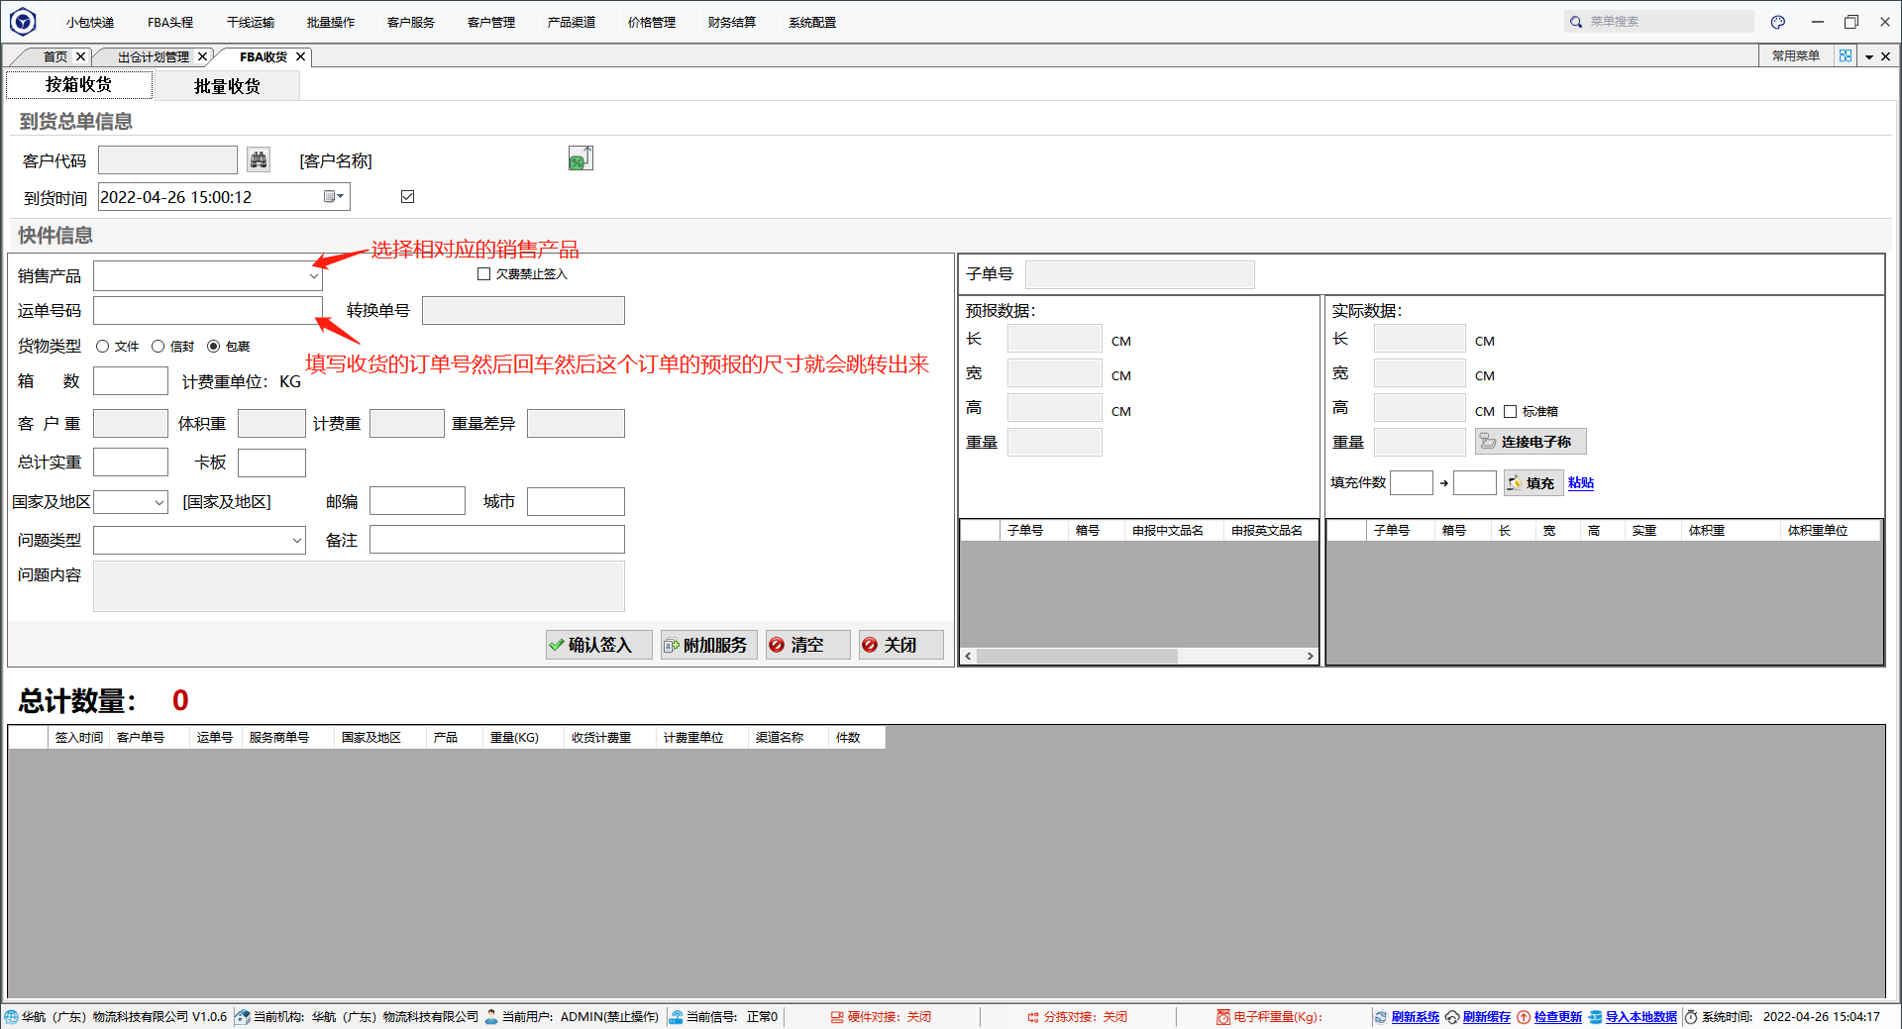Open the arrival time calendar picker
1902x1029 pixels.
pos(334,197)
